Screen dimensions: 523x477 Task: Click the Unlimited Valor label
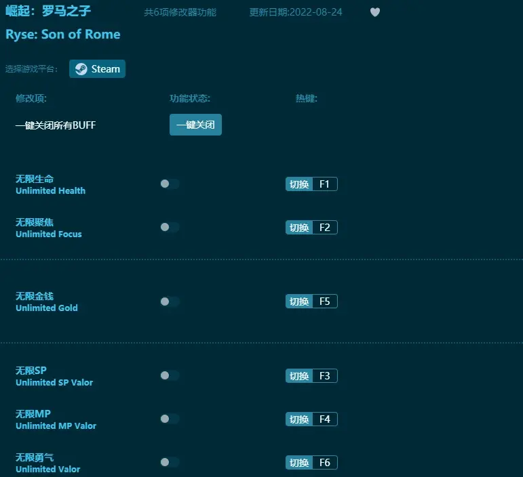tap(48, 469)
